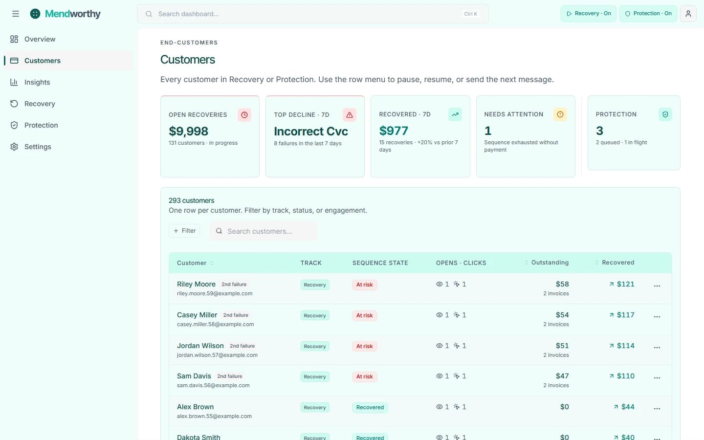Screen dimensions: 704x440
Task: Click Recovered badge for Alex Brown
Action: pyautogui.click(x=370, y=407)
